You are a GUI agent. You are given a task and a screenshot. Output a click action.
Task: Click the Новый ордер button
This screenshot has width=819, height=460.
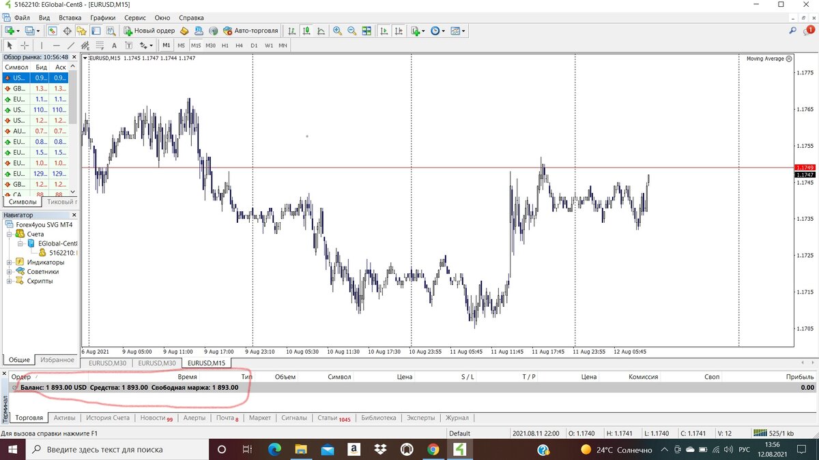click(149, 31)
